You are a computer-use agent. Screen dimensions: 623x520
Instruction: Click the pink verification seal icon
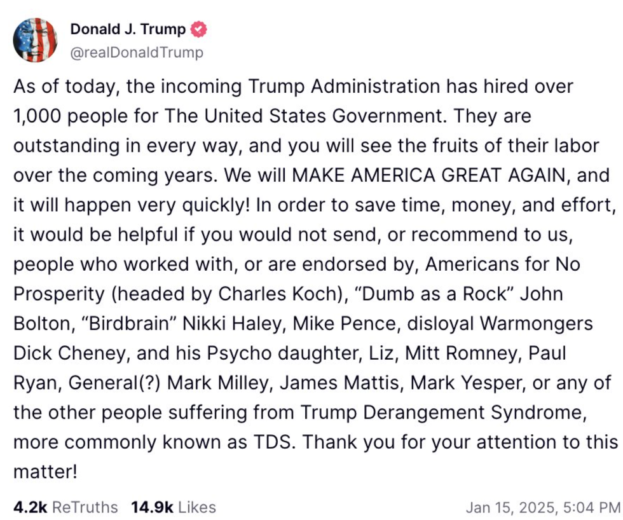point(199,28)
